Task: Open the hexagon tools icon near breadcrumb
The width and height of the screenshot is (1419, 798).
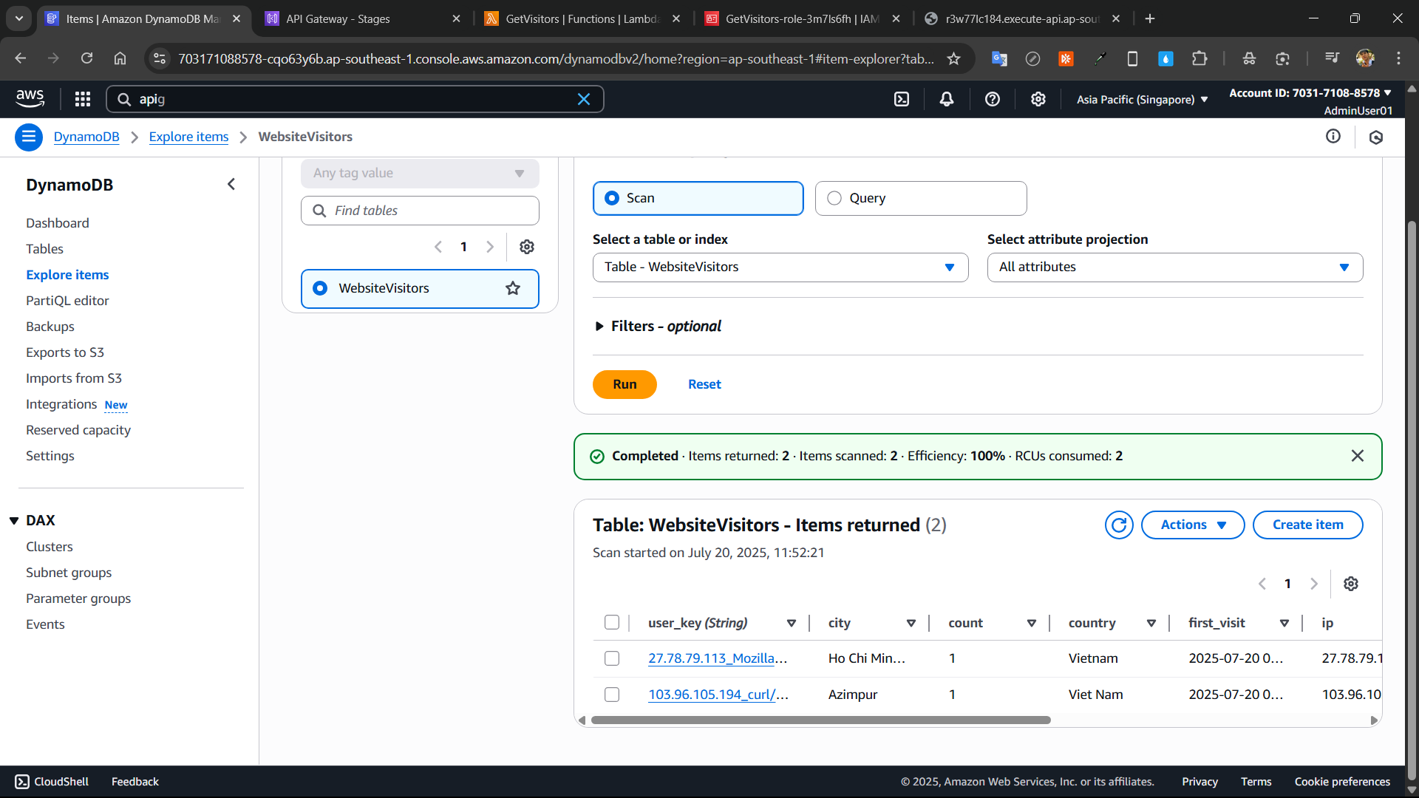Action: pos(1376,137)
